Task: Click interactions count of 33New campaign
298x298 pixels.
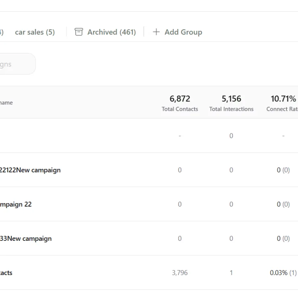Action: click(x=231, y=238)
